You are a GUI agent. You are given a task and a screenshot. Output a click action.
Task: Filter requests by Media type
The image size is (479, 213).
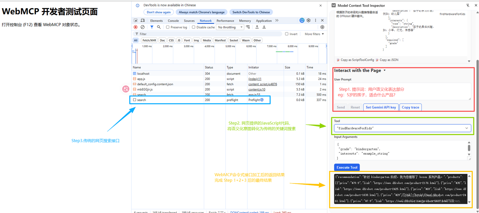point(207,40)
